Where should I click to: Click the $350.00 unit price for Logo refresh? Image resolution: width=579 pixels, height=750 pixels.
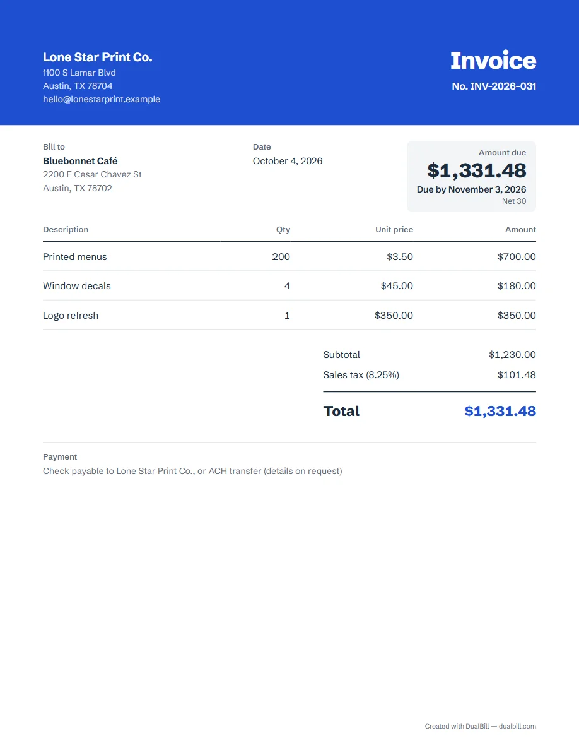[394, 316]
